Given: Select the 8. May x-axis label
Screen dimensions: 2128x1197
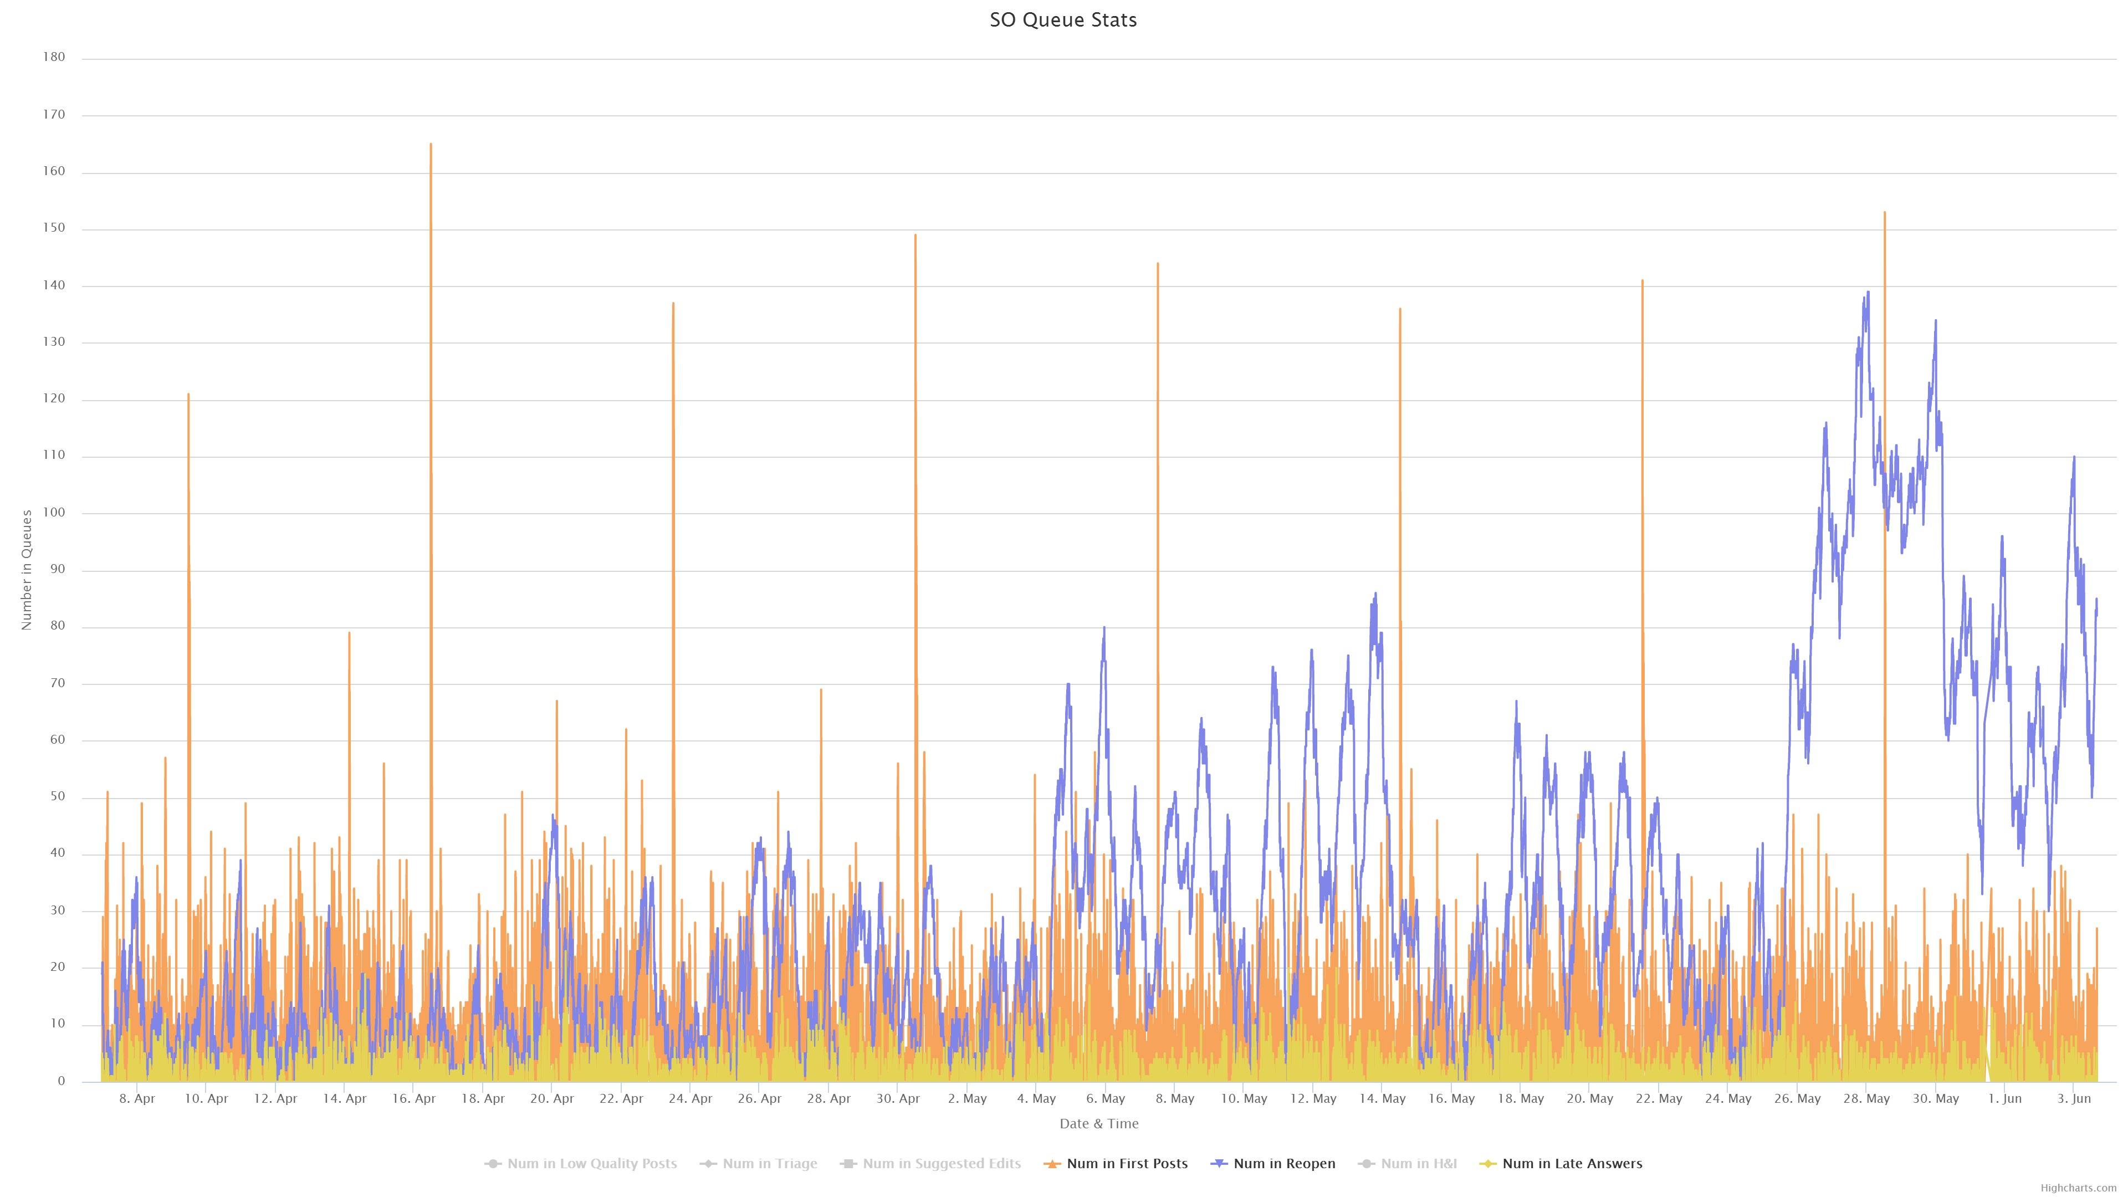Looking at the screenshot, I should 1175,1099.
